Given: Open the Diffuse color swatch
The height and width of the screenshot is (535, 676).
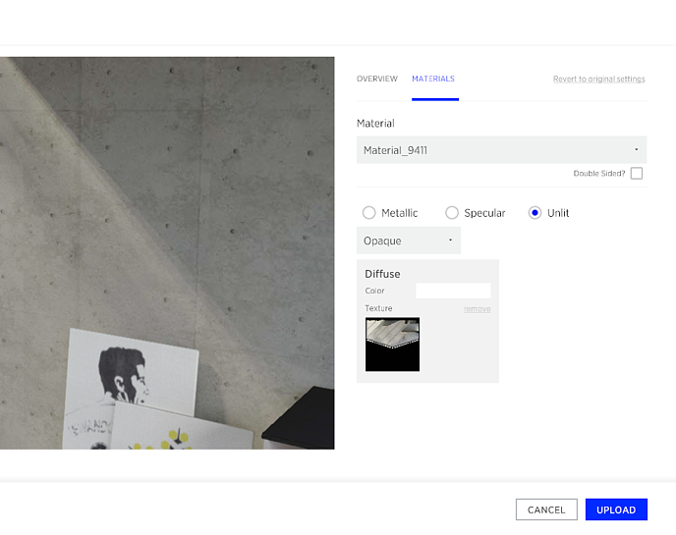Looking at the screenshot, I should pyautogui.click(x=453, y=291).
